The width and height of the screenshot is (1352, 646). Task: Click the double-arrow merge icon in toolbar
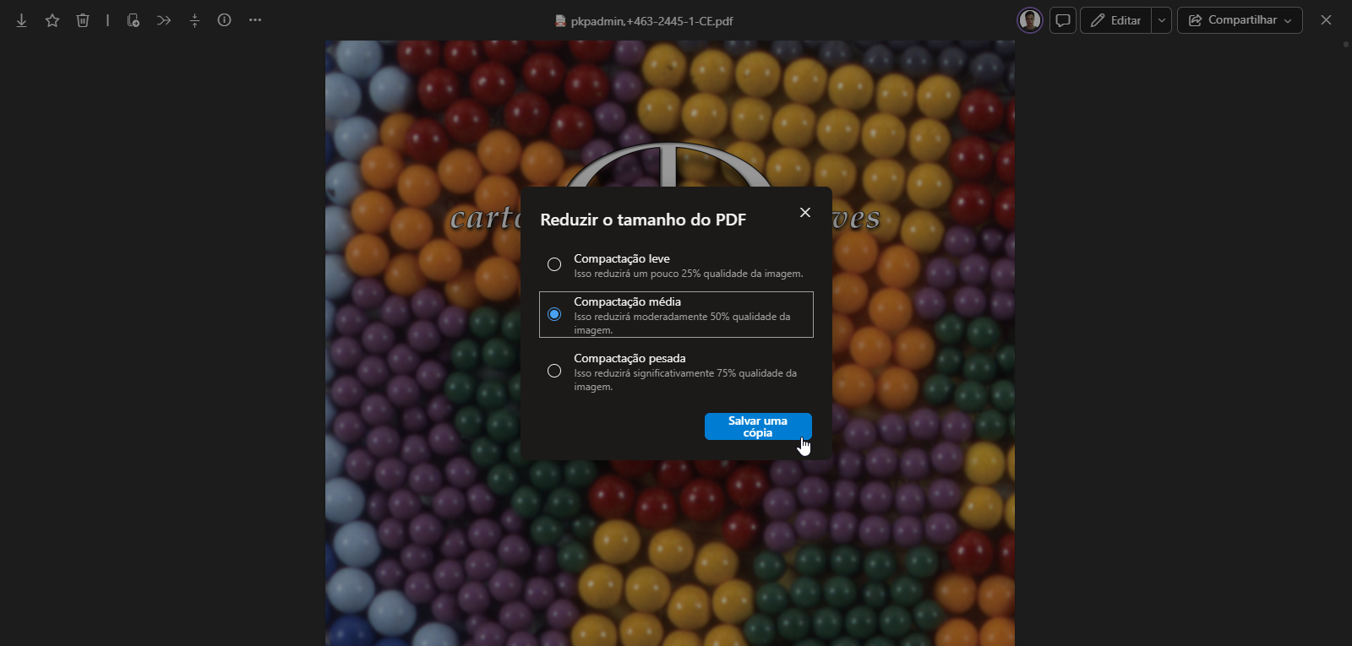click(x=164, y=20)
